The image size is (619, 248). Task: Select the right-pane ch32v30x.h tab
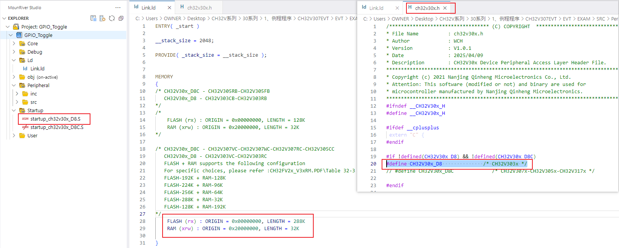427,8
